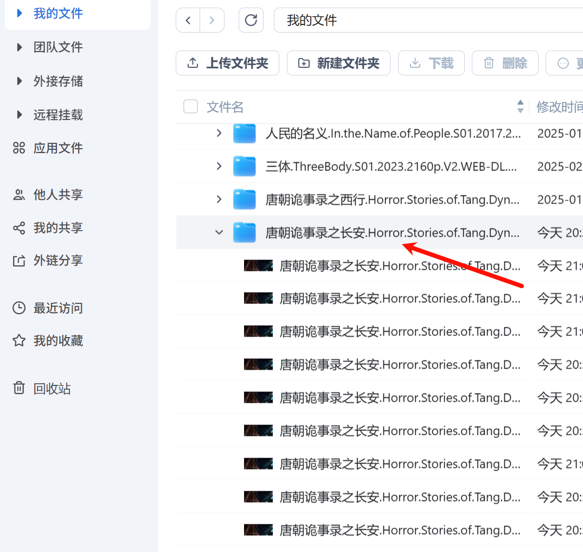
Task: Expand the 三体.ThreeBody folder row
Action: [219, 166]
